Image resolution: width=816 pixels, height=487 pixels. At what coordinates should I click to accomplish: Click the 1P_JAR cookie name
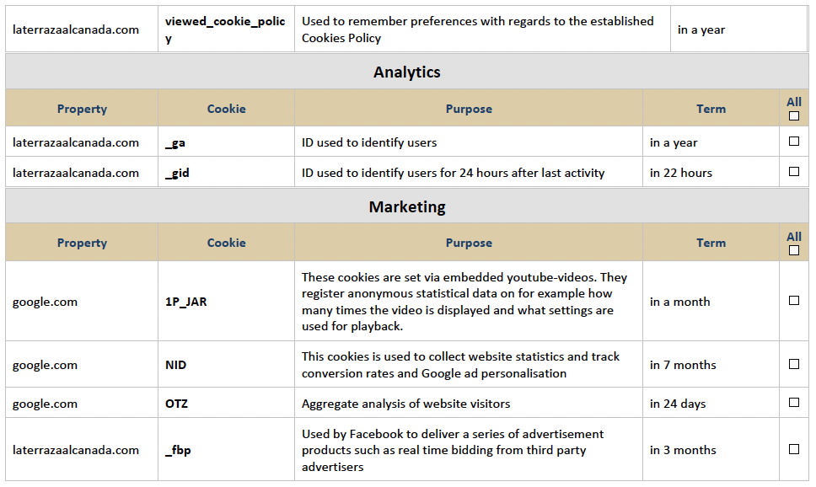coord(185,302)
